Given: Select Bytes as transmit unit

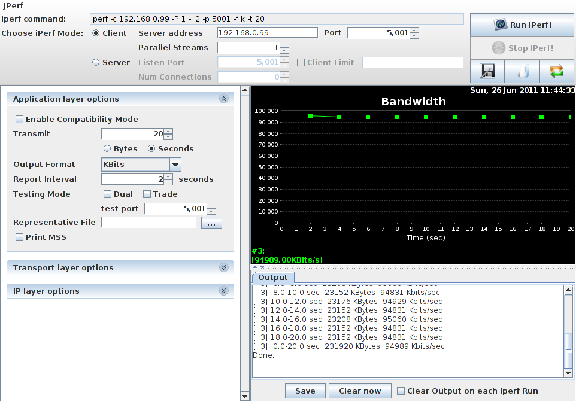Looking at the screenshot, I should coord(107,148).
